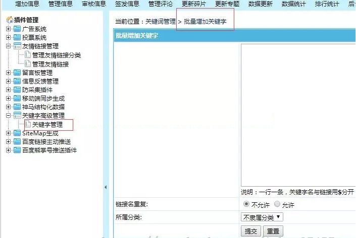356x238 pixels.
Task: Click the 广告系统 folder icon
Action: click(17, 29)
